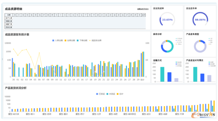
Task: Click the 库存分析 donut chart
Action: 167,46
